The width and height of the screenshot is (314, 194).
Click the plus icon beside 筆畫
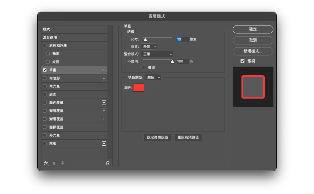pyautogui.click(x=104, y=70)
